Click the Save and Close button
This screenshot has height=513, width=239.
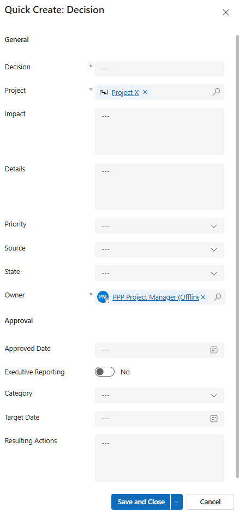(141, 502)
